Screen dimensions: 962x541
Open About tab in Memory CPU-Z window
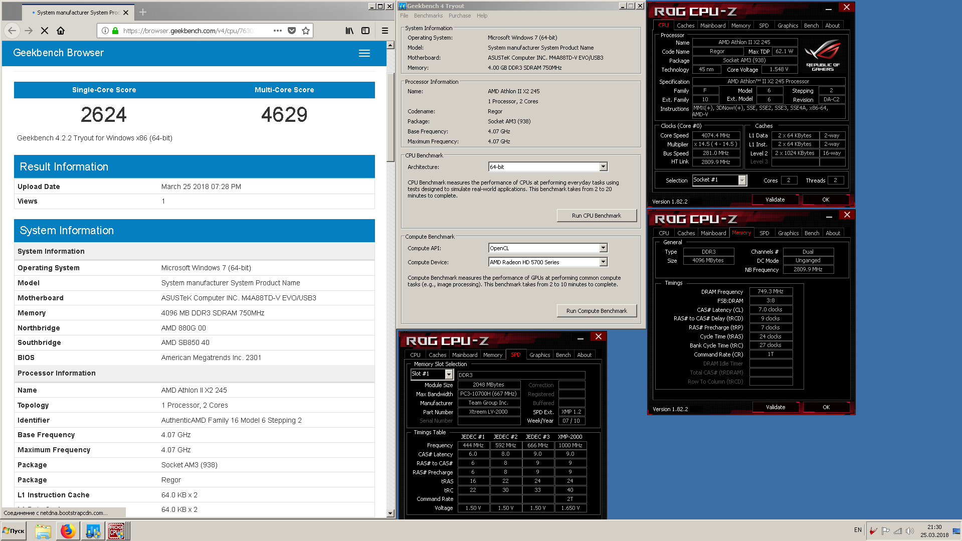coord(833,233)
